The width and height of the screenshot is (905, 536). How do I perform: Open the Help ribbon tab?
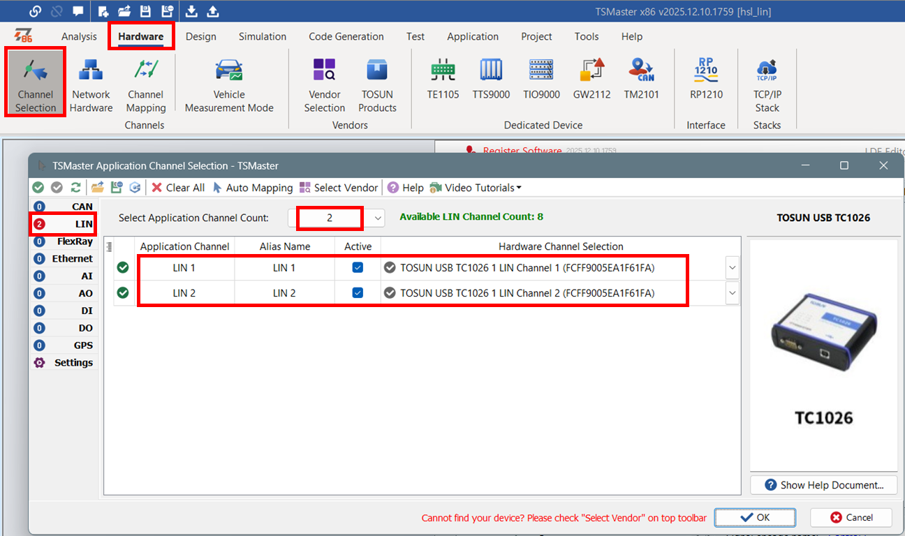coord(632,36)
